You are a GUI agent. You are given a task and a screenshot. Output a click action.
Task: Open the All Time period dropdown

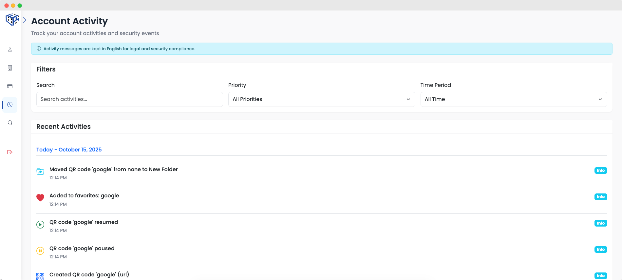tap(513, 99)
